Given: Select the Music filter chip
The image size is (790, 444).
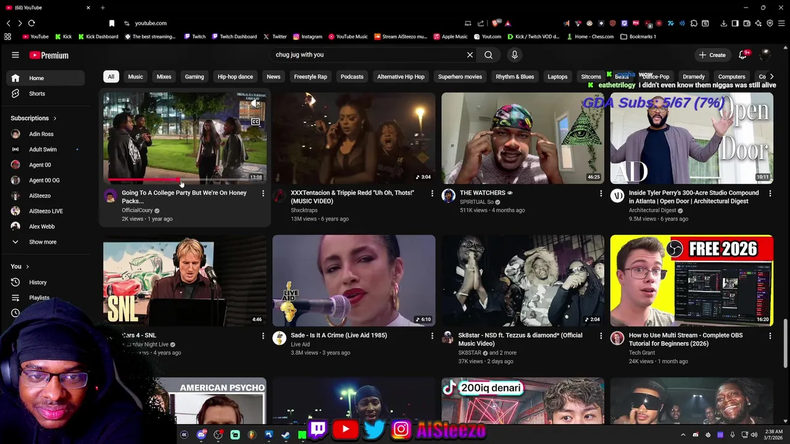Looking at the screenshot, I should 135,77.
